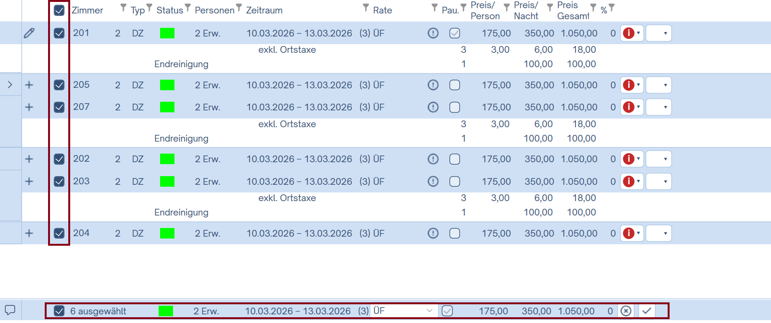The height and width of the screenshot is (323, 771).
Task: Toggle the select-all checkbox in header
Action: [x=59, y=10]
